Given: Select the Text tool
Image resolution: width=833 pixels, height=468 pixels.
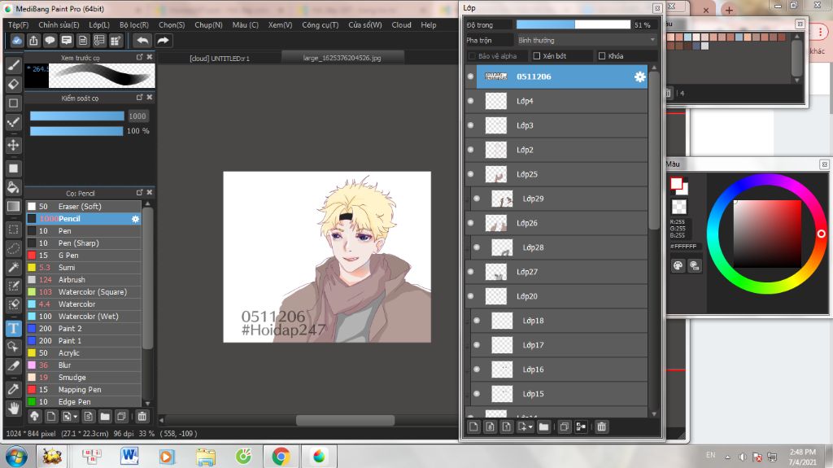Looking at the screenshot, I should pyautogui.click(x=13, y=328).
